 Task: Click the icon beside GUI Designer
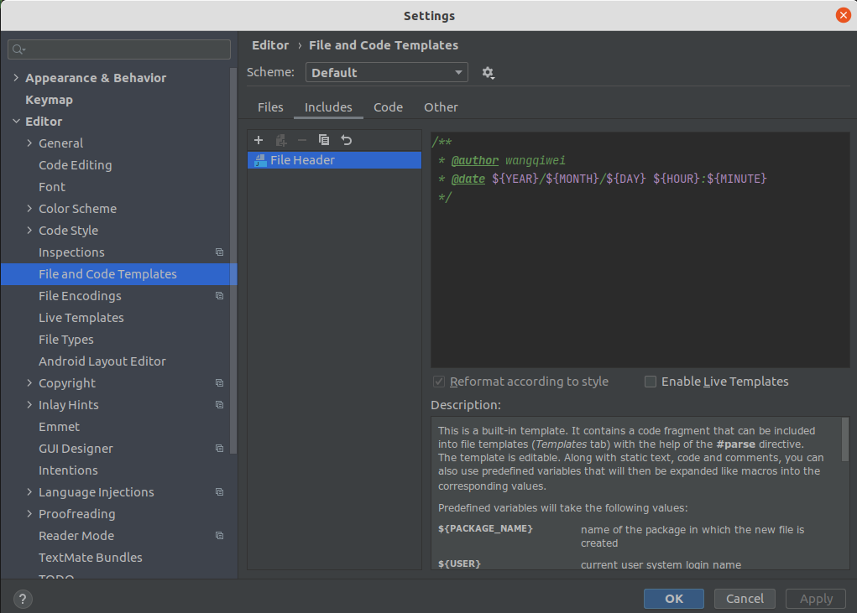219,449
